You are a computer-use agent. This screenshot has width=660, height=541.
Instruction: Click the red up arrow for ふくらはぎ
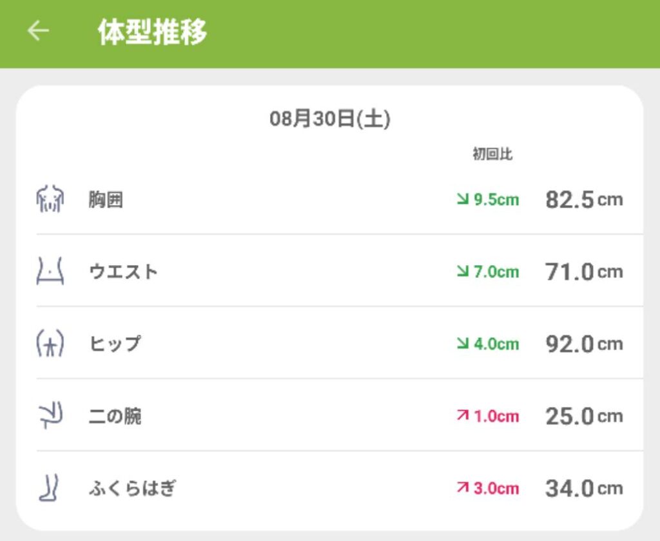pyautogui.click(x=462, y=488)
